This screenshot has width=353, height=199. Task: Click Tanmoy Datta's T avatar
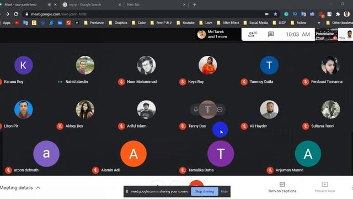tap(269, 65)
